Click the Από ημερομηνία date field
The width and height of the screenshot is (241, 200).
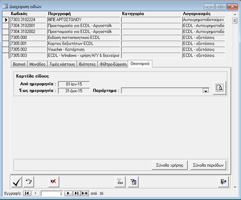[x=74, y=84]
